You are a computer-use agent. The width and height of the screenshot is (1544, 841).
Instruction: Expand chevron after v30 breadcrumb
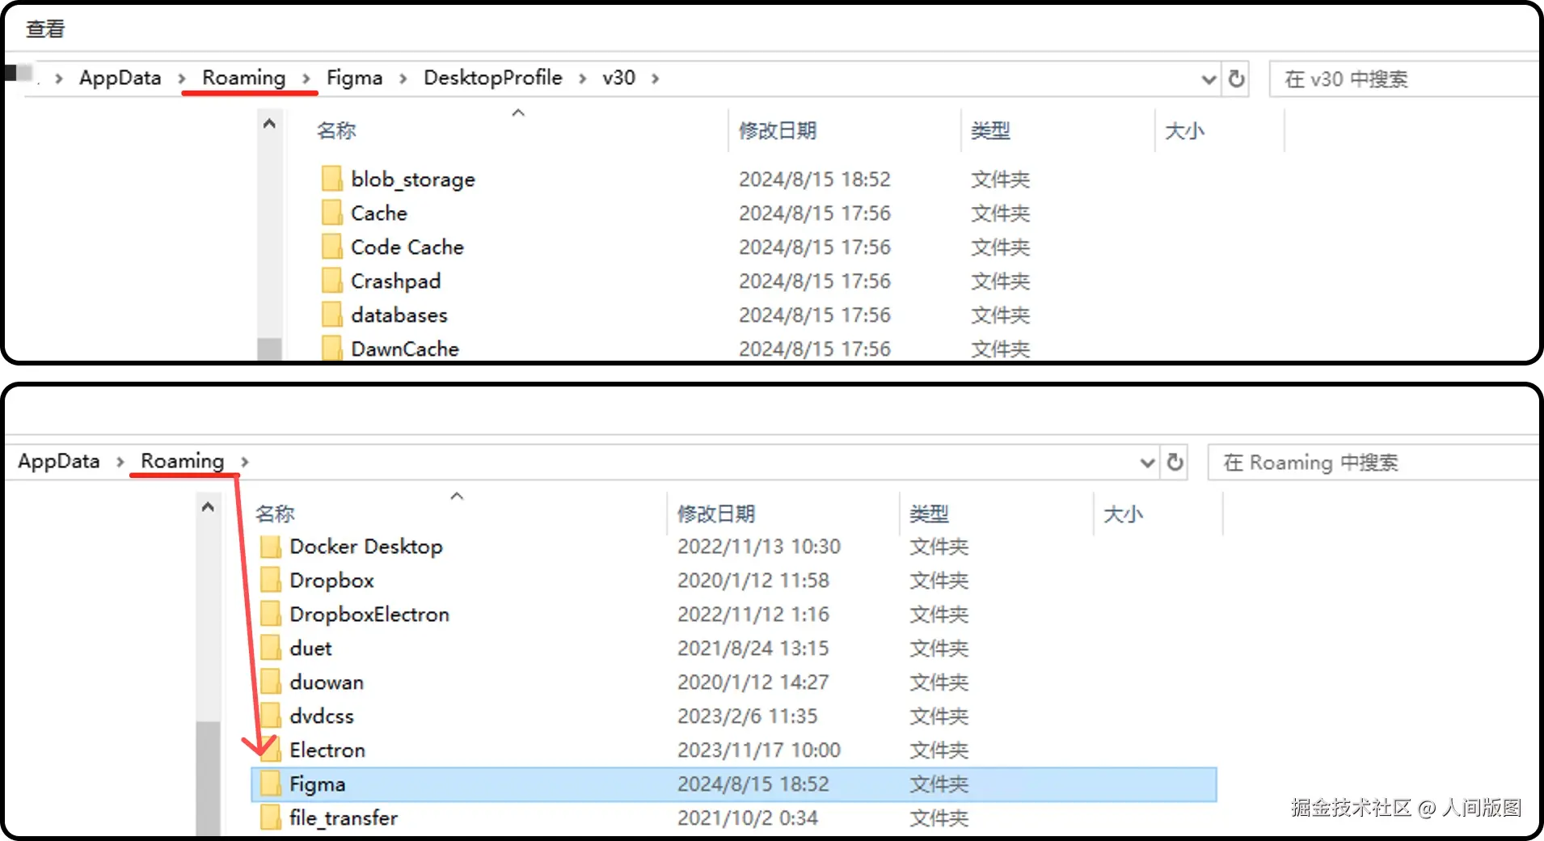click(x=655, y=78)
